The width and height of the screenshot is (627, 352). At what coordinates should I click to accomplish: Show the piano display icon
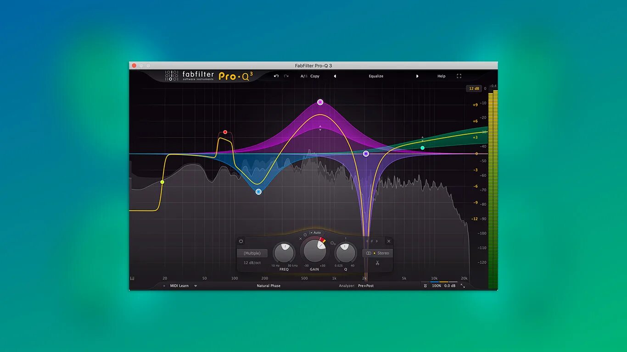[132, 278]
